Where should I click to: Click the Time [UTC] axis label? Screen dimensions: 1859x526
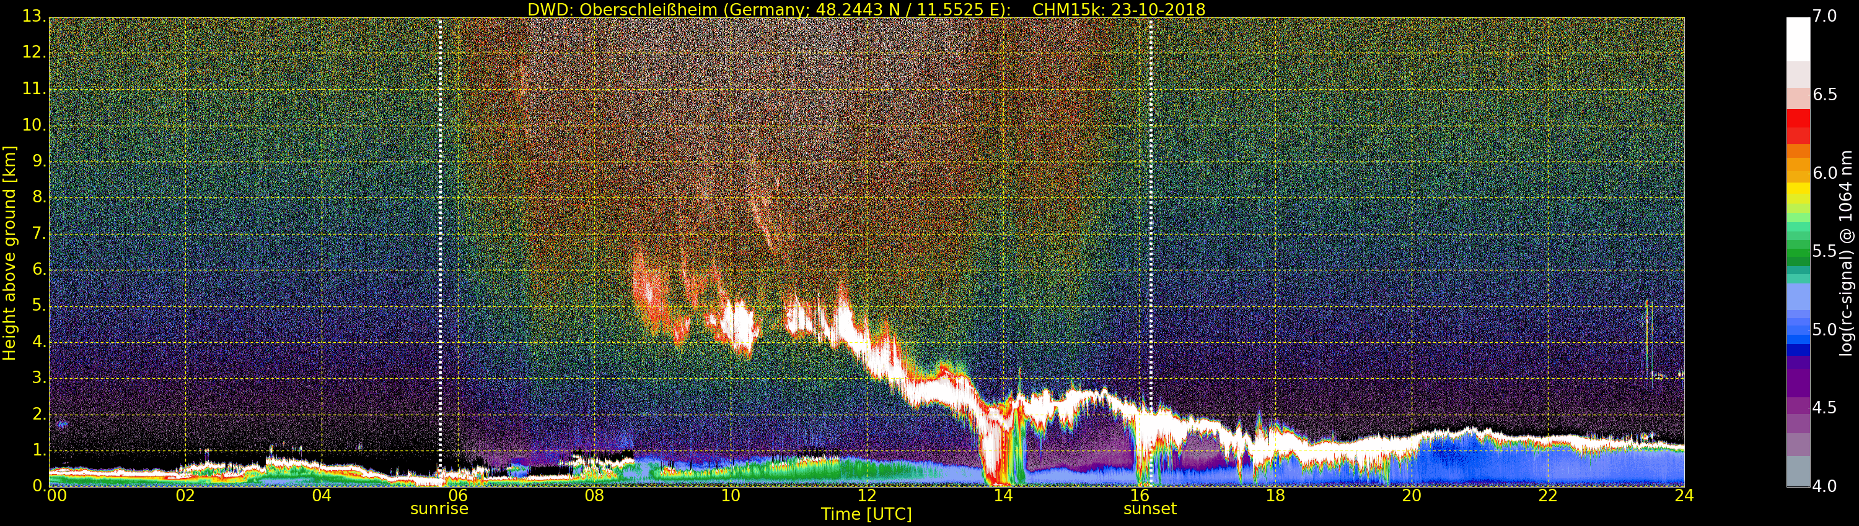point(866,514)
